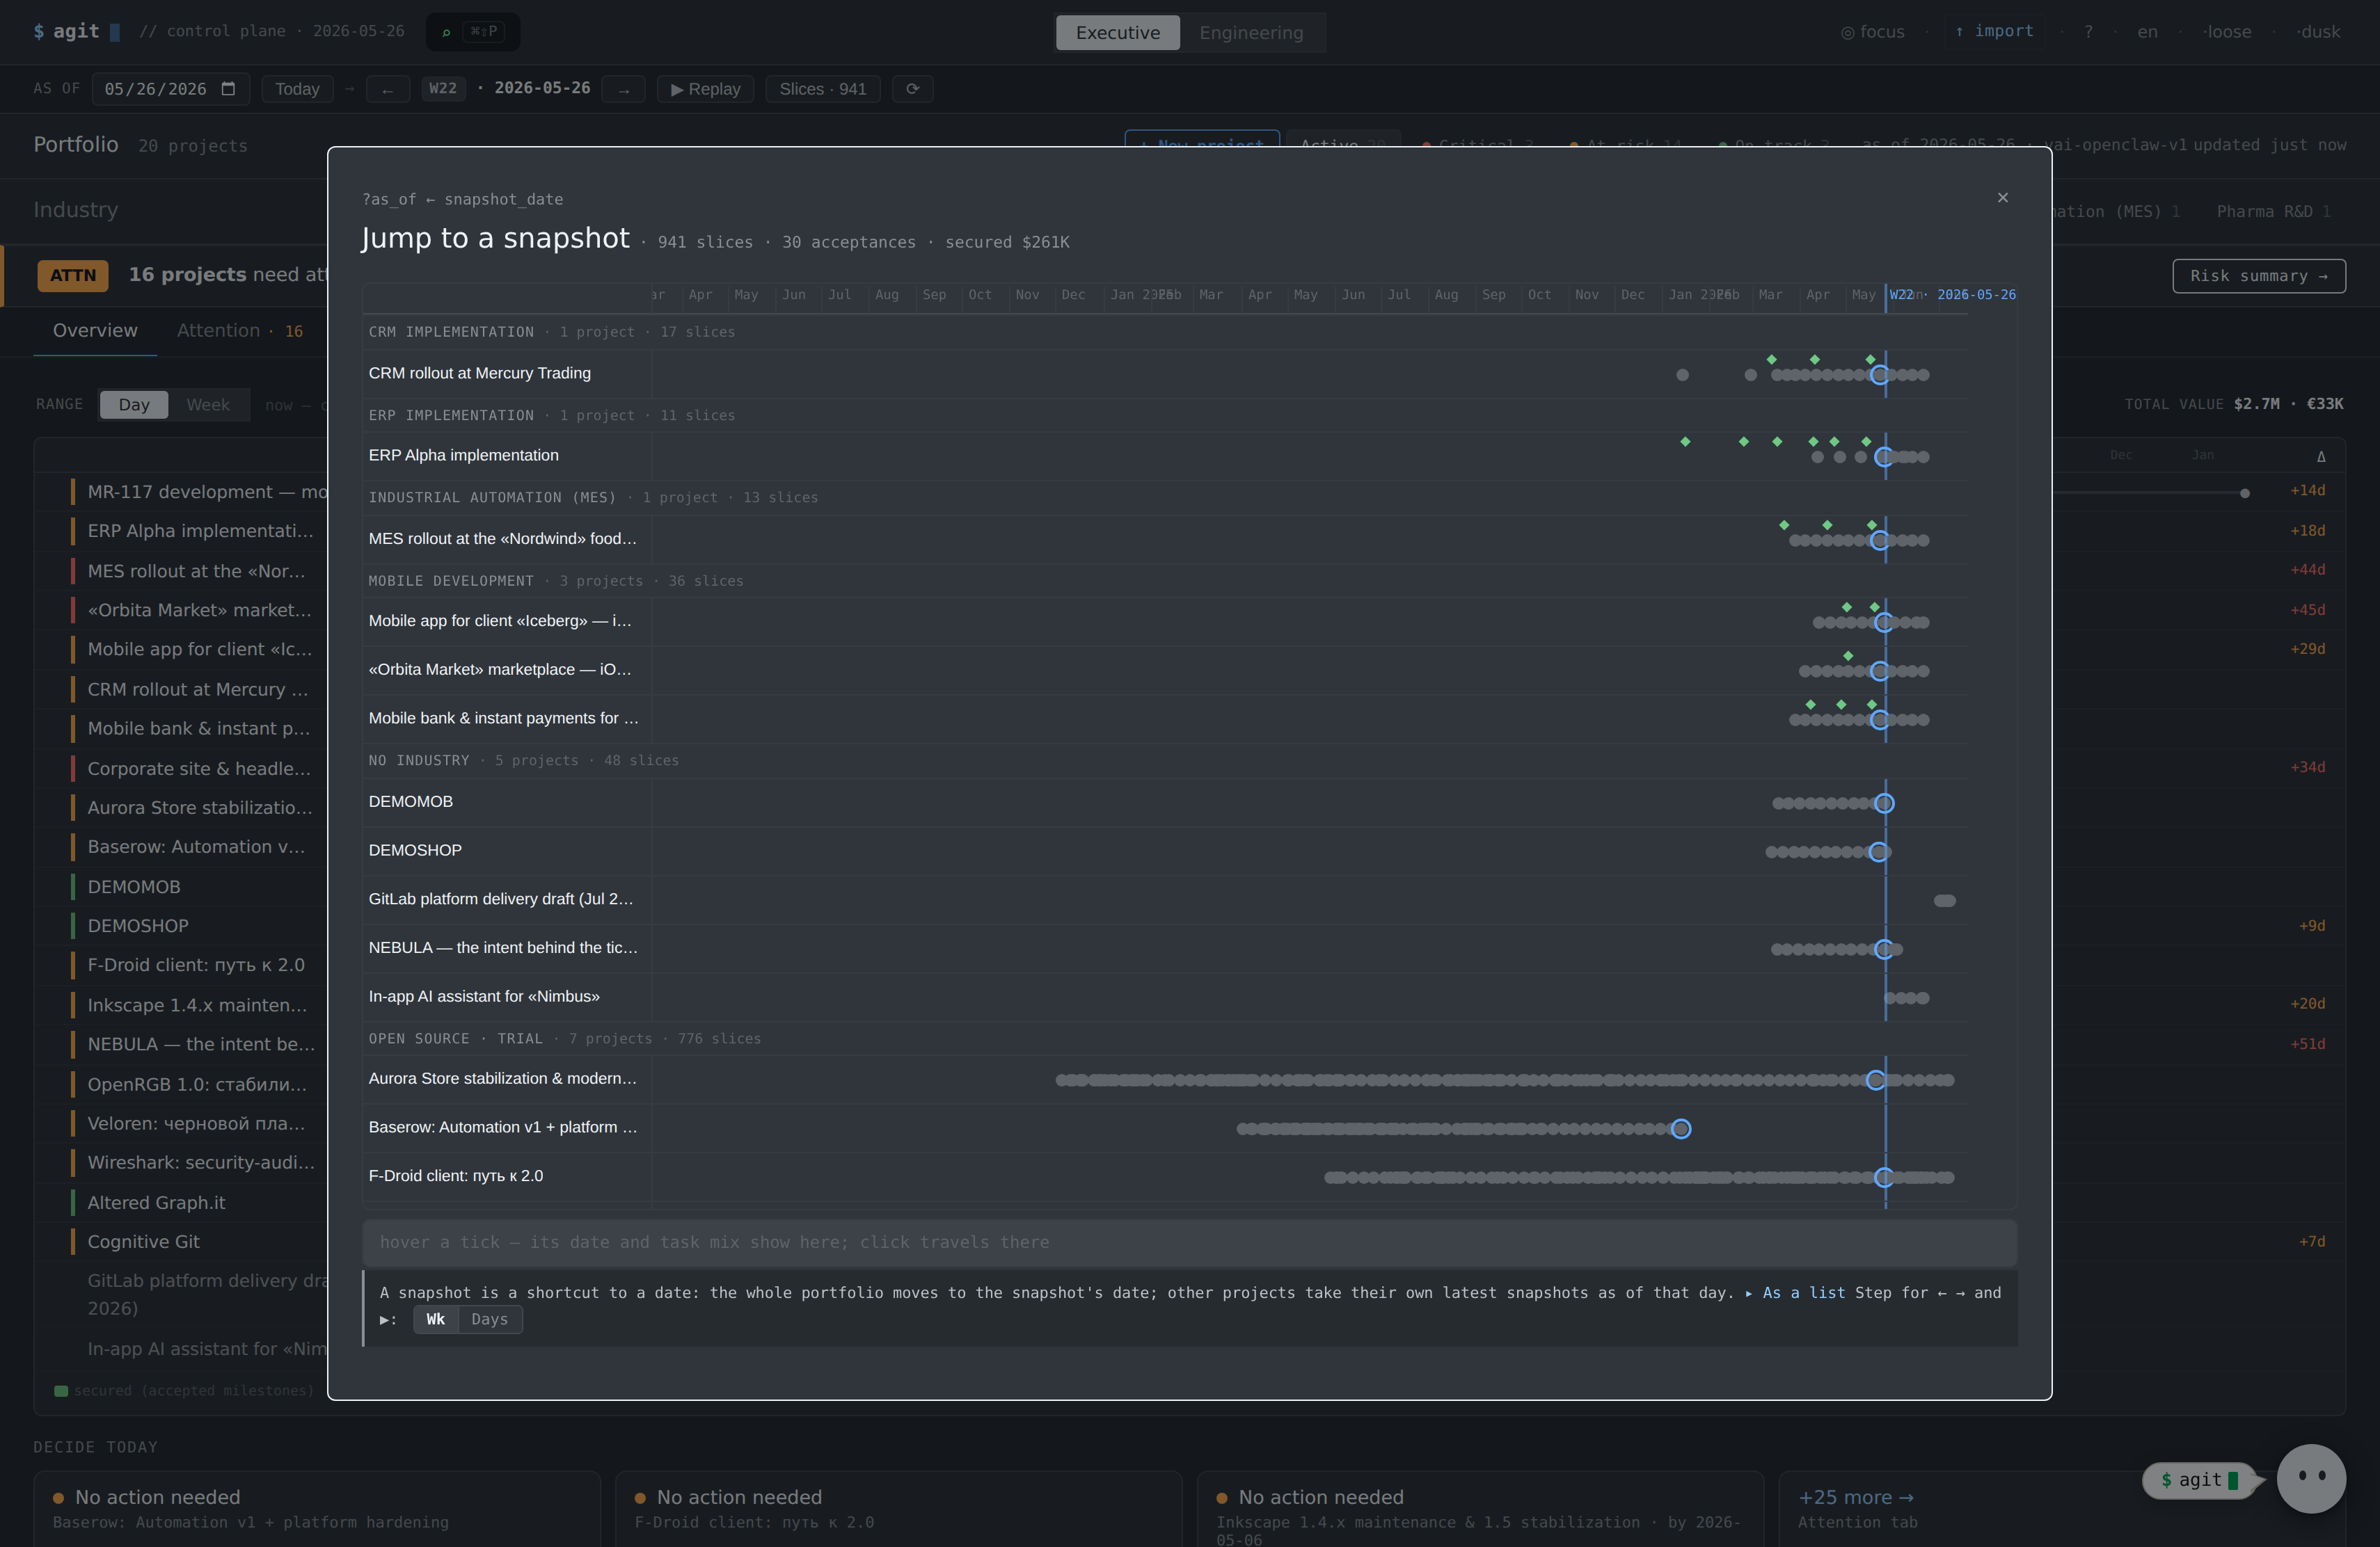Click ERP Alpha implementation label in the dialog

point(464,455)
